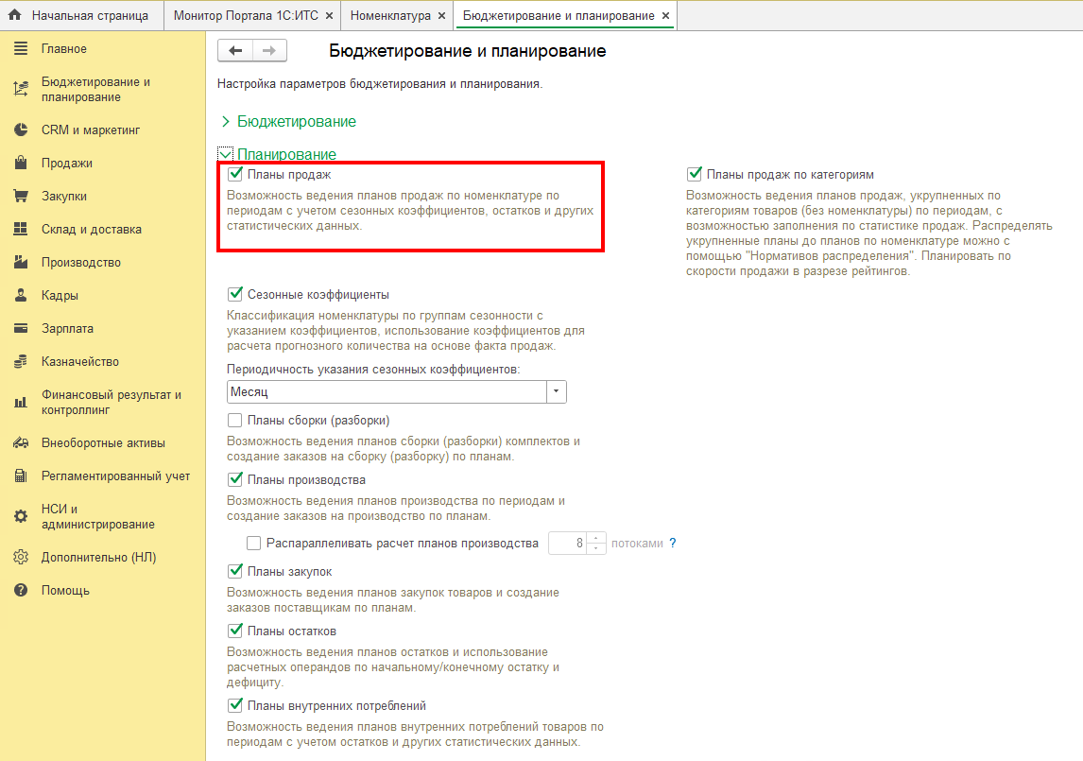Close the Номенклатура tab
The image size is (1083, 761).
[441, 15]
